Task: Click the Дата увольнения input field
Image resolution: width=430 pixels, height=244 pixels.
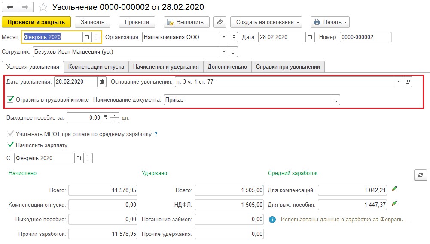Action: pos(76,81)
